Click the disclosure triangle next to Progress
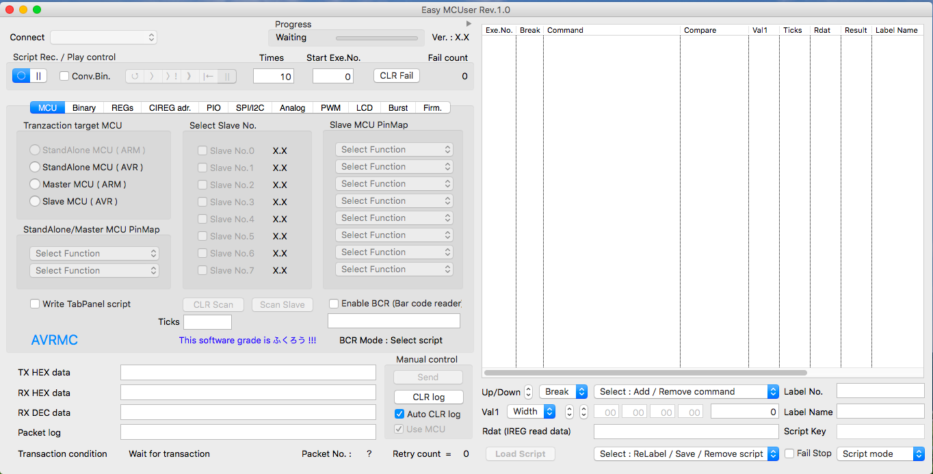 (x=469, y=24)
